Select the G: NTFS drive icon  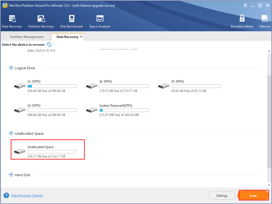[20, 110]
